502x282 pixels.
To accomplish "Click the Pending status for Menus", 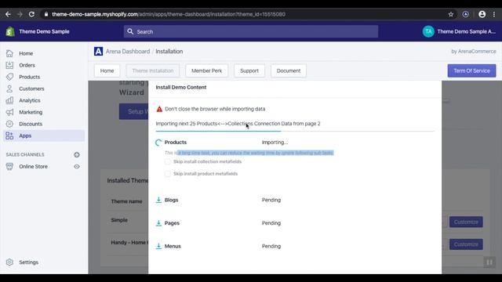I will (271, 246).
